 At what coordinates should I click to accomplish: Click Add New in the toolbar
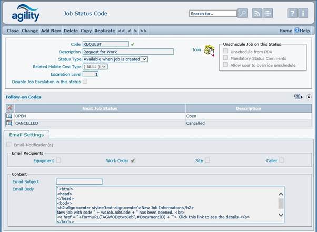pos(51,31)
